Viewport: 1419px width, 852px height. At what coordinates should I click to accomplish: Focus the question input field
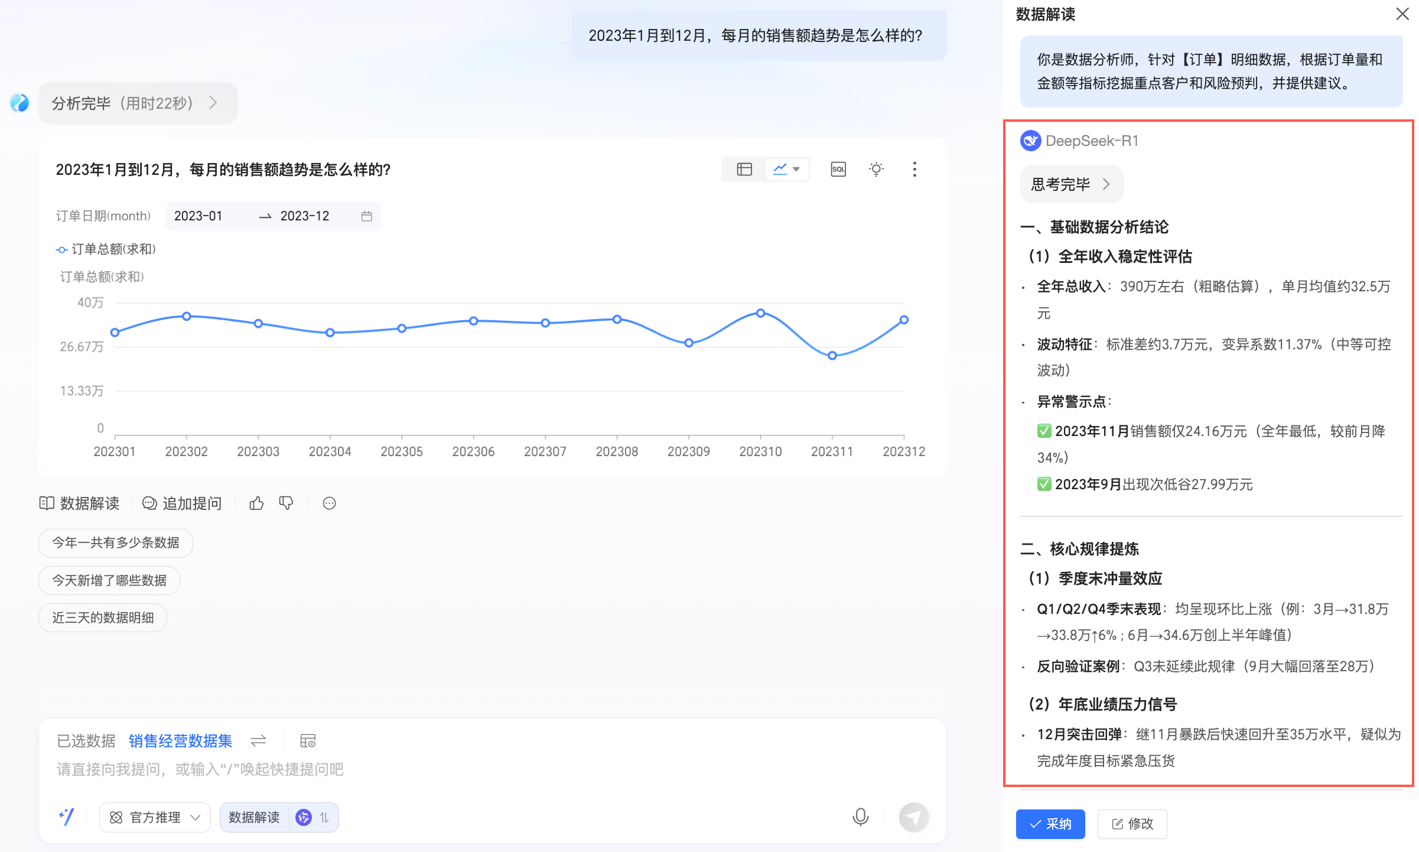493,769
